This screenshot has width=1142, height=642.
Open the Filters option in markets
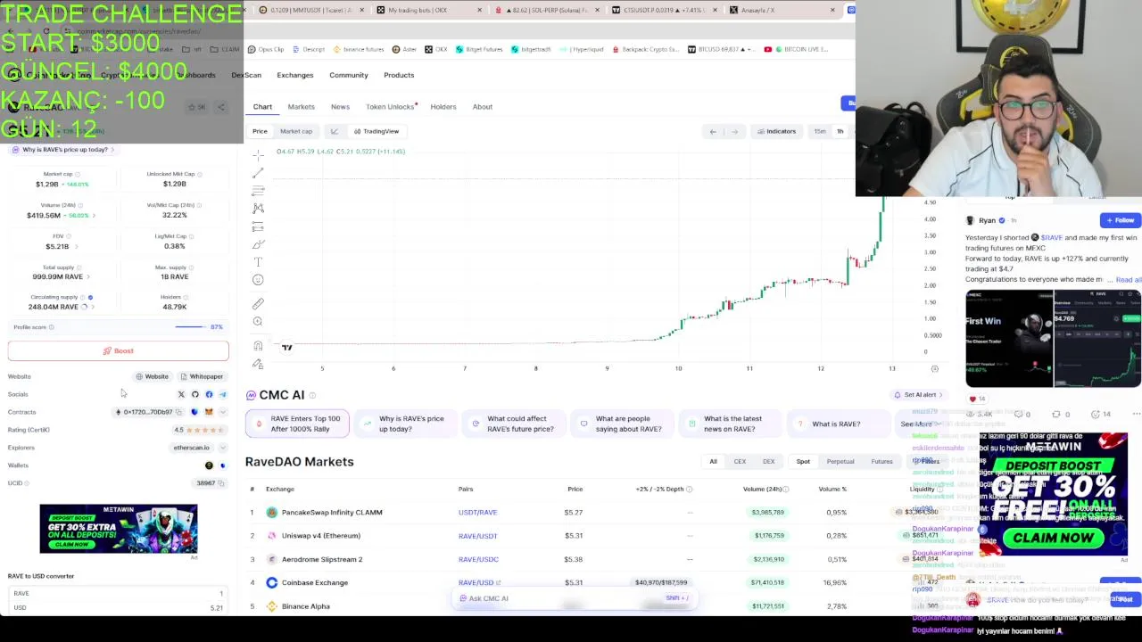(x=928, y=461)
